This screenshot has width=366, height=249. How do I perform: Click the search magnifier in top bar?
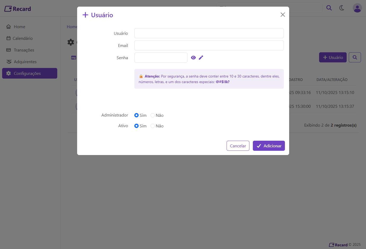(329, 8)
